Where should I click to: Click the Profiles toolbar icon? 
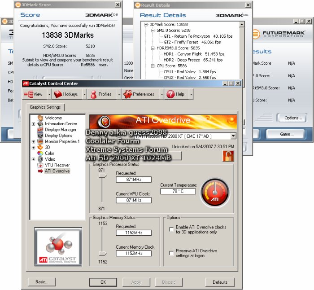pos(94,94)
